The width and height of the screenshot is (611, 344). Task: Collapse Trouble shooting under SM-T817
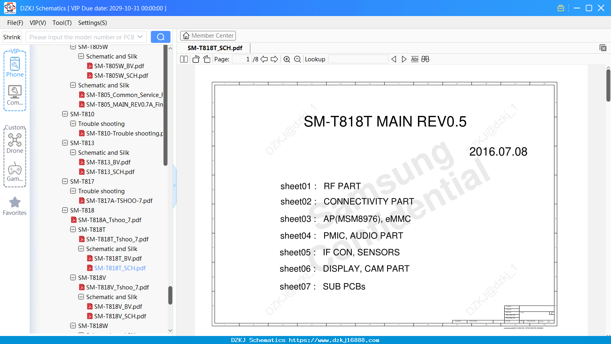tap(73, 191)
